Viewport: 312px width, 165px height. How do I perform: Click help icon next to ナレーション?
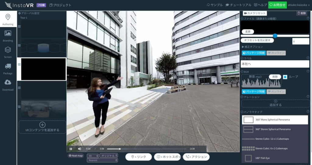(x=308, y=97)
